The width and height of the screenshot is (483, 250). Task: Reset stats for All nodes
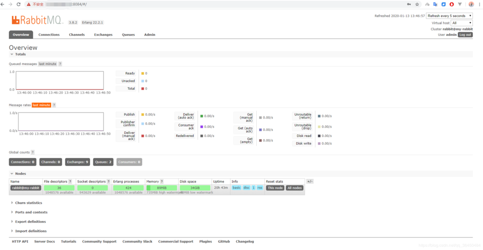tap(294, 188)
